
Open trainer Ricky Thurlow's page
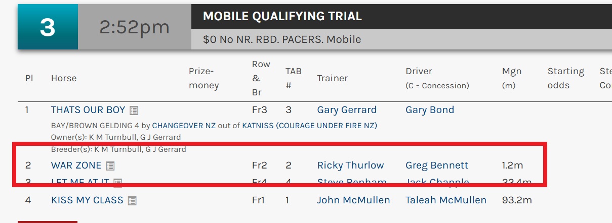point(350,165)
